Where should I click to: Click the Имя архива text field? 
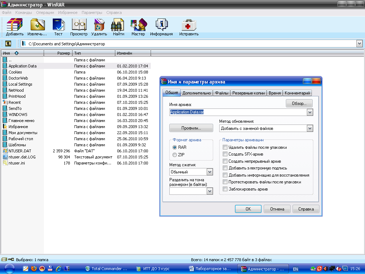click(238, 112)
